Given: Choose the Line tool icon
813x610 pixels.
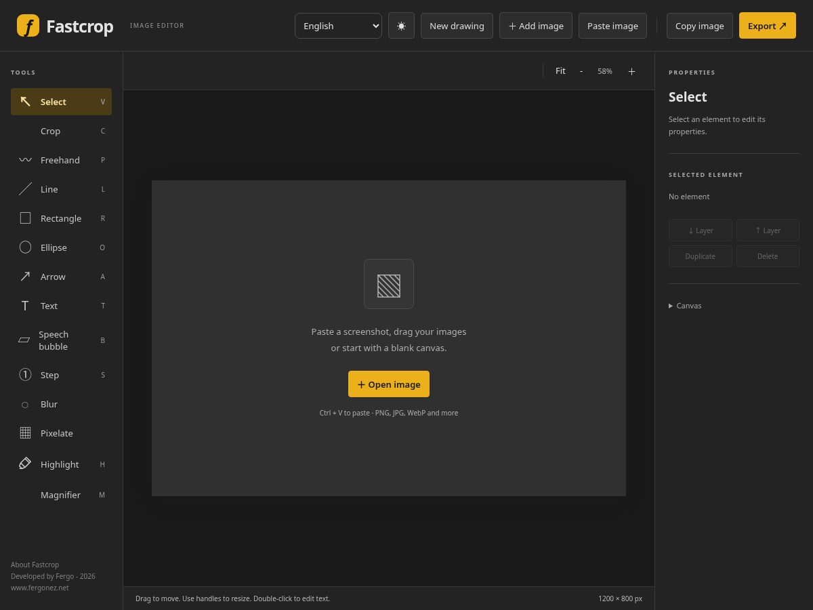Looking at the screenshot, I should (25, 189).
